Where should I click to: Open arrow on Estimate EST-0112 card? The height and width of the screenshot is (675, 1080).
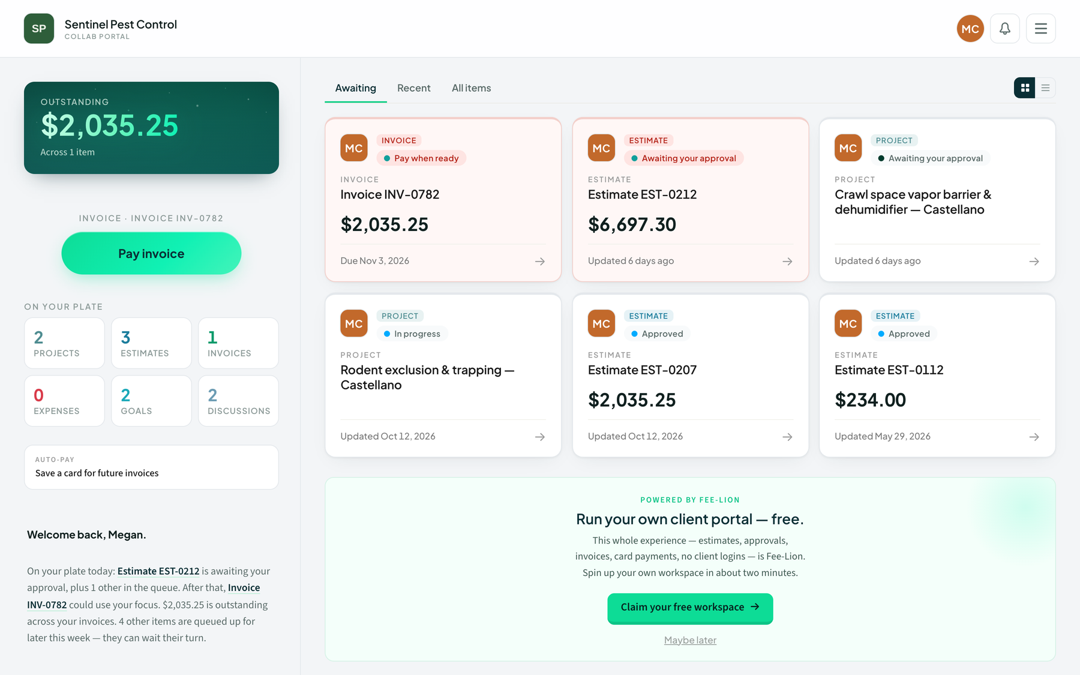(x=1034, y=437)
